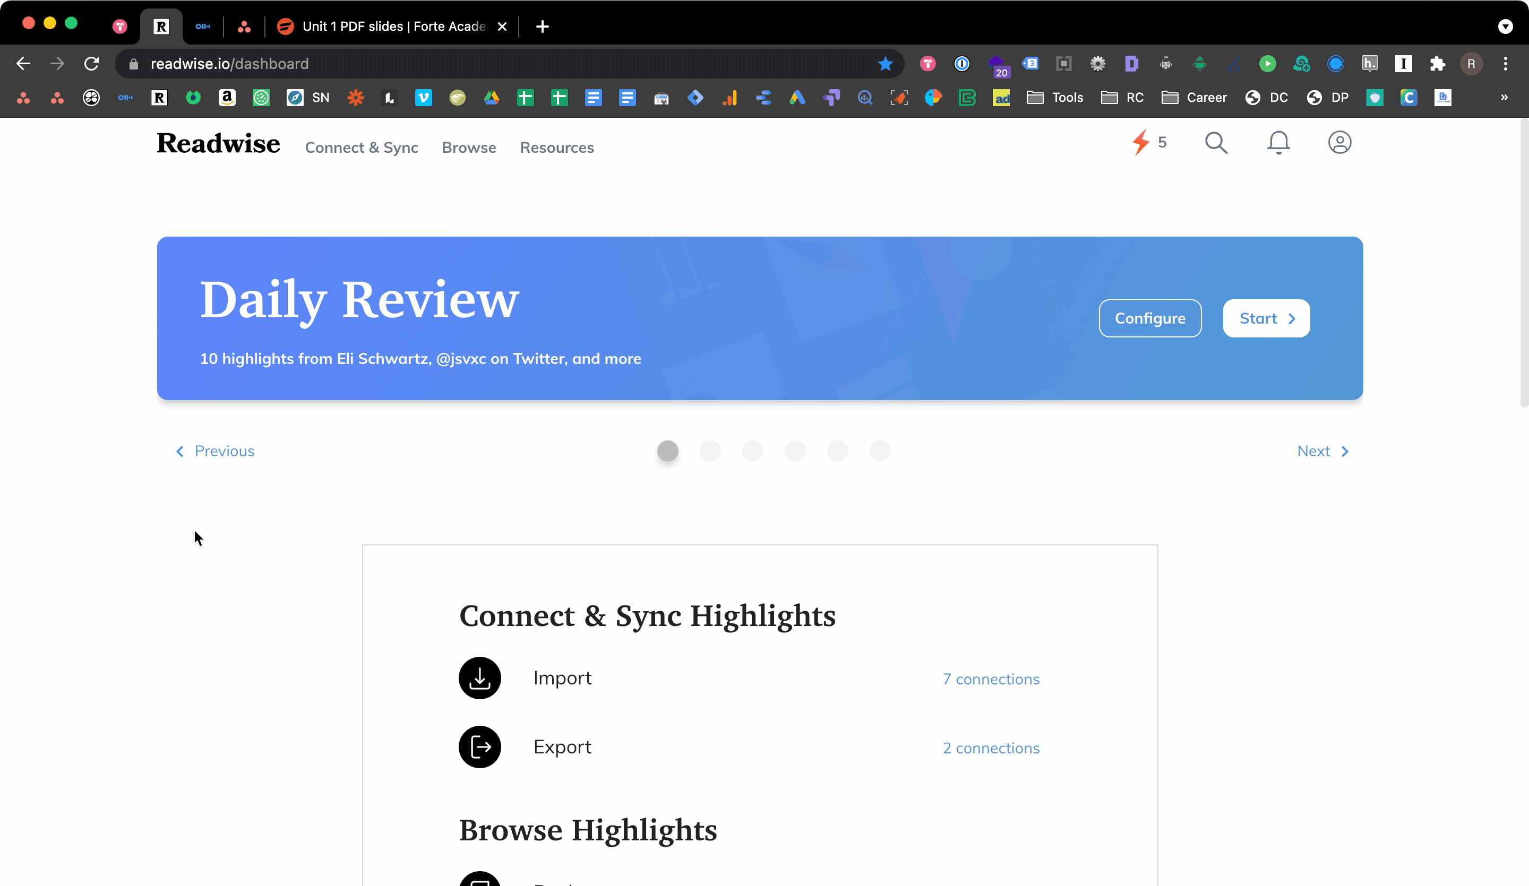
Task: Click the Import download icon
Action: pos(480,678)
